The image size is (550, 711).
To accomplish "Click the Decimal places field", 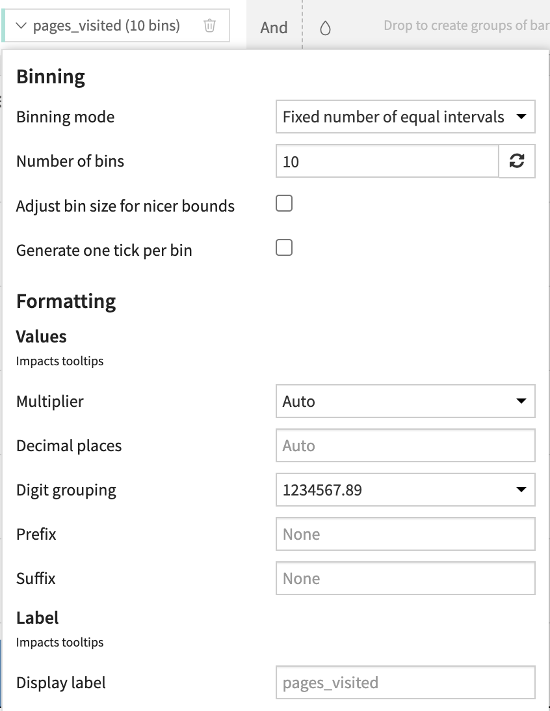I will (406, 445).
